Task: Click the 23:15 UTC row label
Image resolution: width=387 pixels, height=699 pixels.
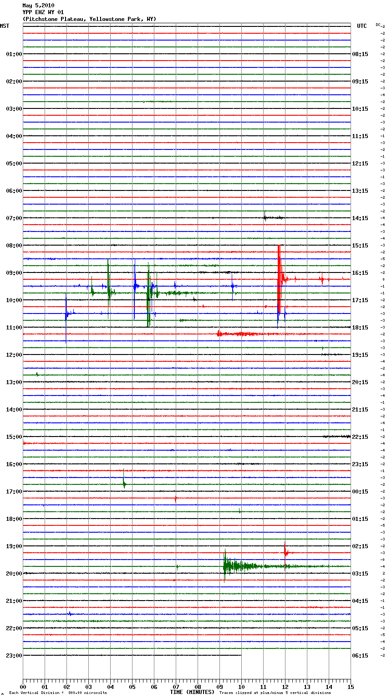Action: click(x=360, y=464)
